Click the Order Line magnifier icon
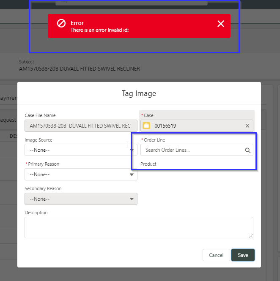Viewport: 280px width, 281px height. [x=248, y=150]
